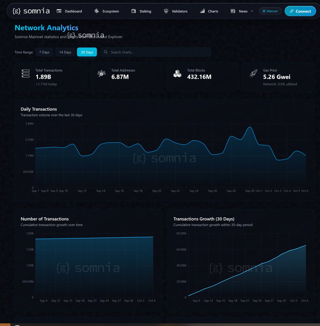Click Network: 0.0% utilized text

(280, 84)
